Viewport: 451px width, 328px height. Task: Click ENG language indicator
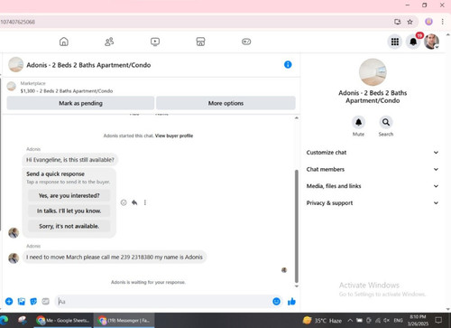(398, 321)
